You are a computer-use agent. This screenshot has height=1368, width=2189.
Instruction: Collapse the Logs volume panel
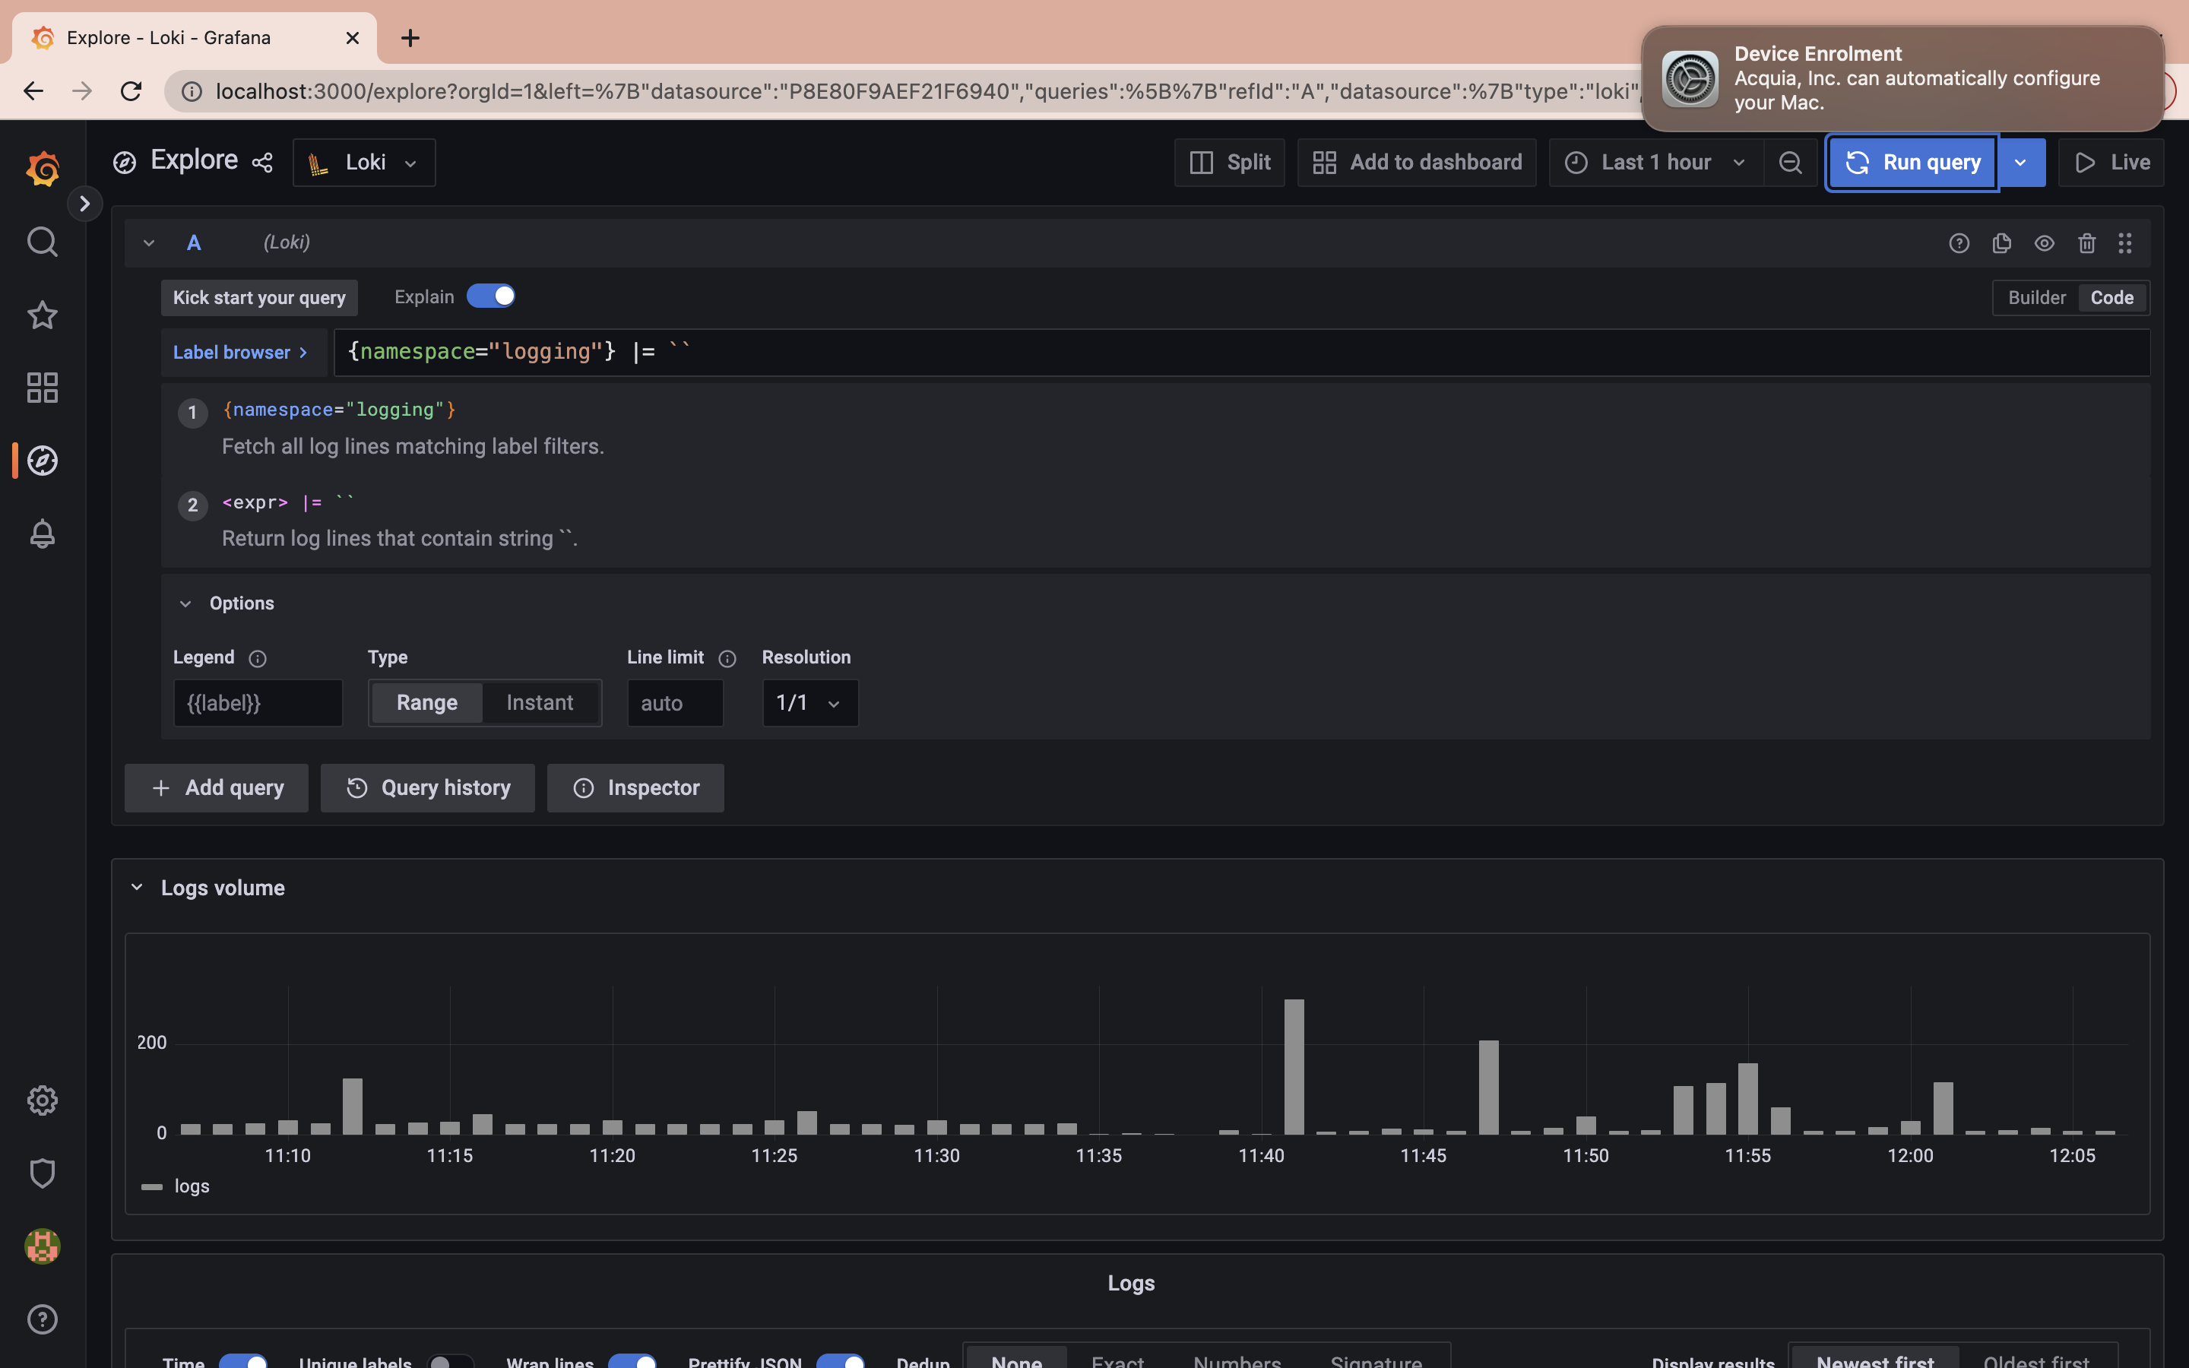138,888
